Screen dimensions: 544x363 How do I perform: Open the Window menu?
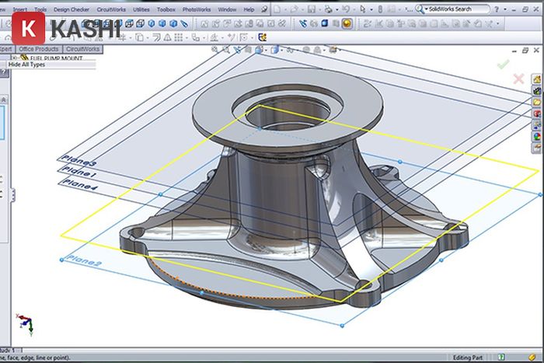coord(227,9)
